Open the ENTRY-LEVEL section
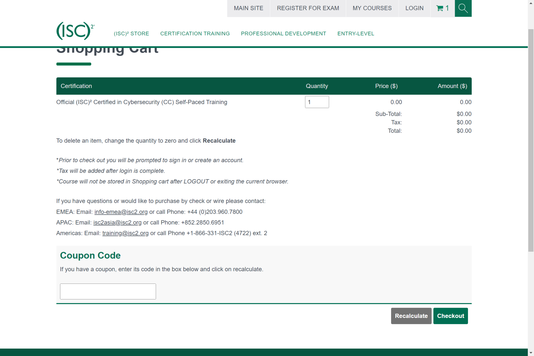Viewport: 534px width, 356px height. (x=356, y=33)
